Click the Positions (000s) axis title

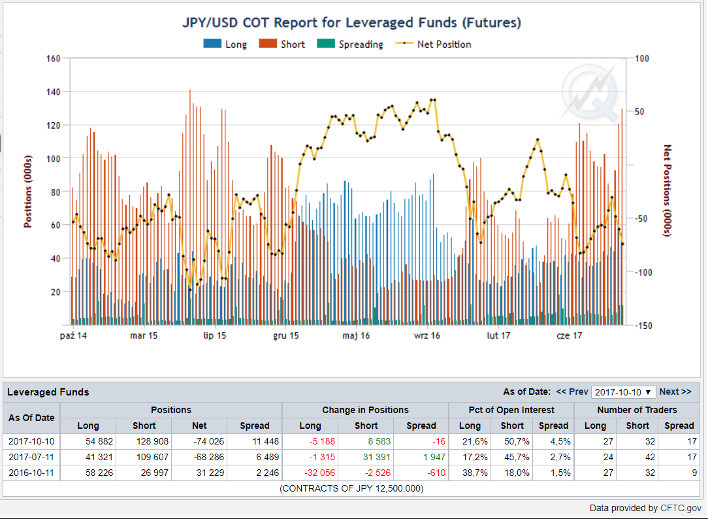click(28, 192)
